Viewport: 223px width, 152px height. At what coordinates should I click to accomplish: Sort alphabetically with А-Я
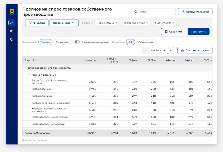coord(130,42)
